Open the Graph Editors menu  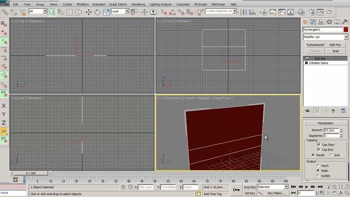click(118, 4)
